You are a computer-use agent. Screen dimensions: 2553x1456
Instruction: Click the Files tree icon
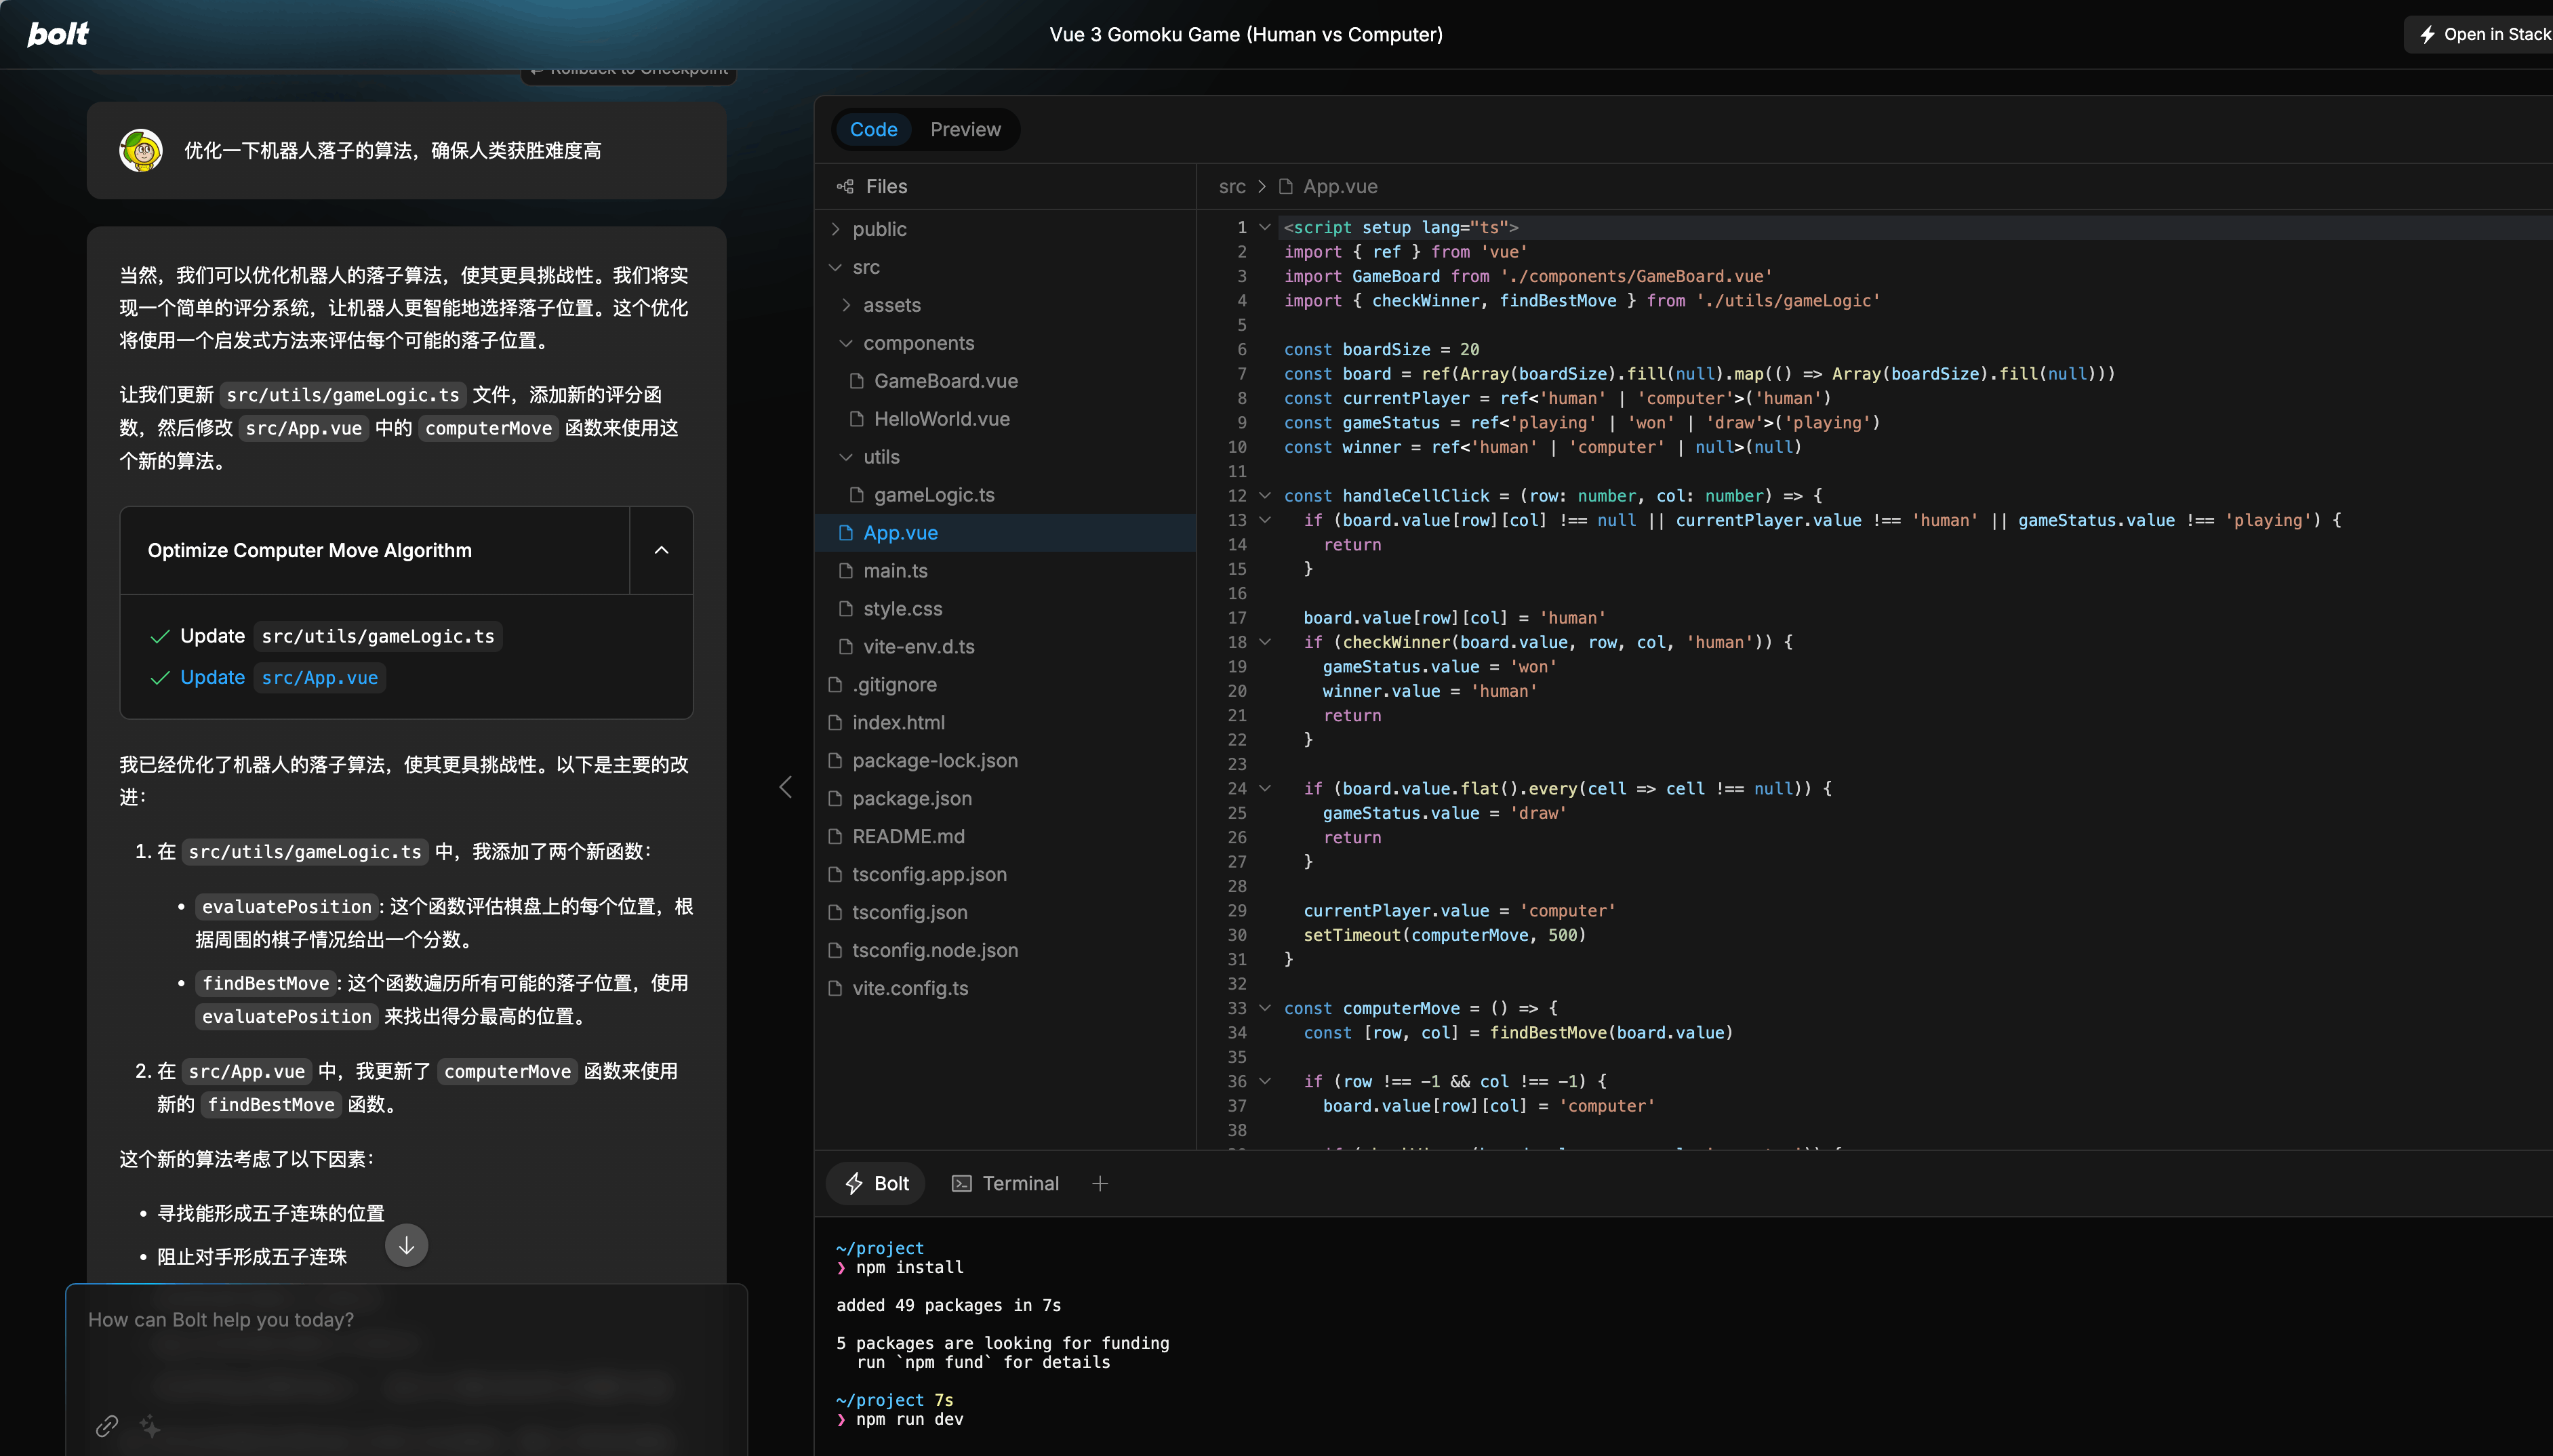click(845, 186)
